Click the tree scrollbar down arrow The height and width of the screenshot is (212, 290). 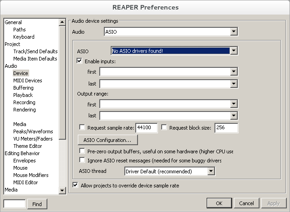(x=62, y=190)
